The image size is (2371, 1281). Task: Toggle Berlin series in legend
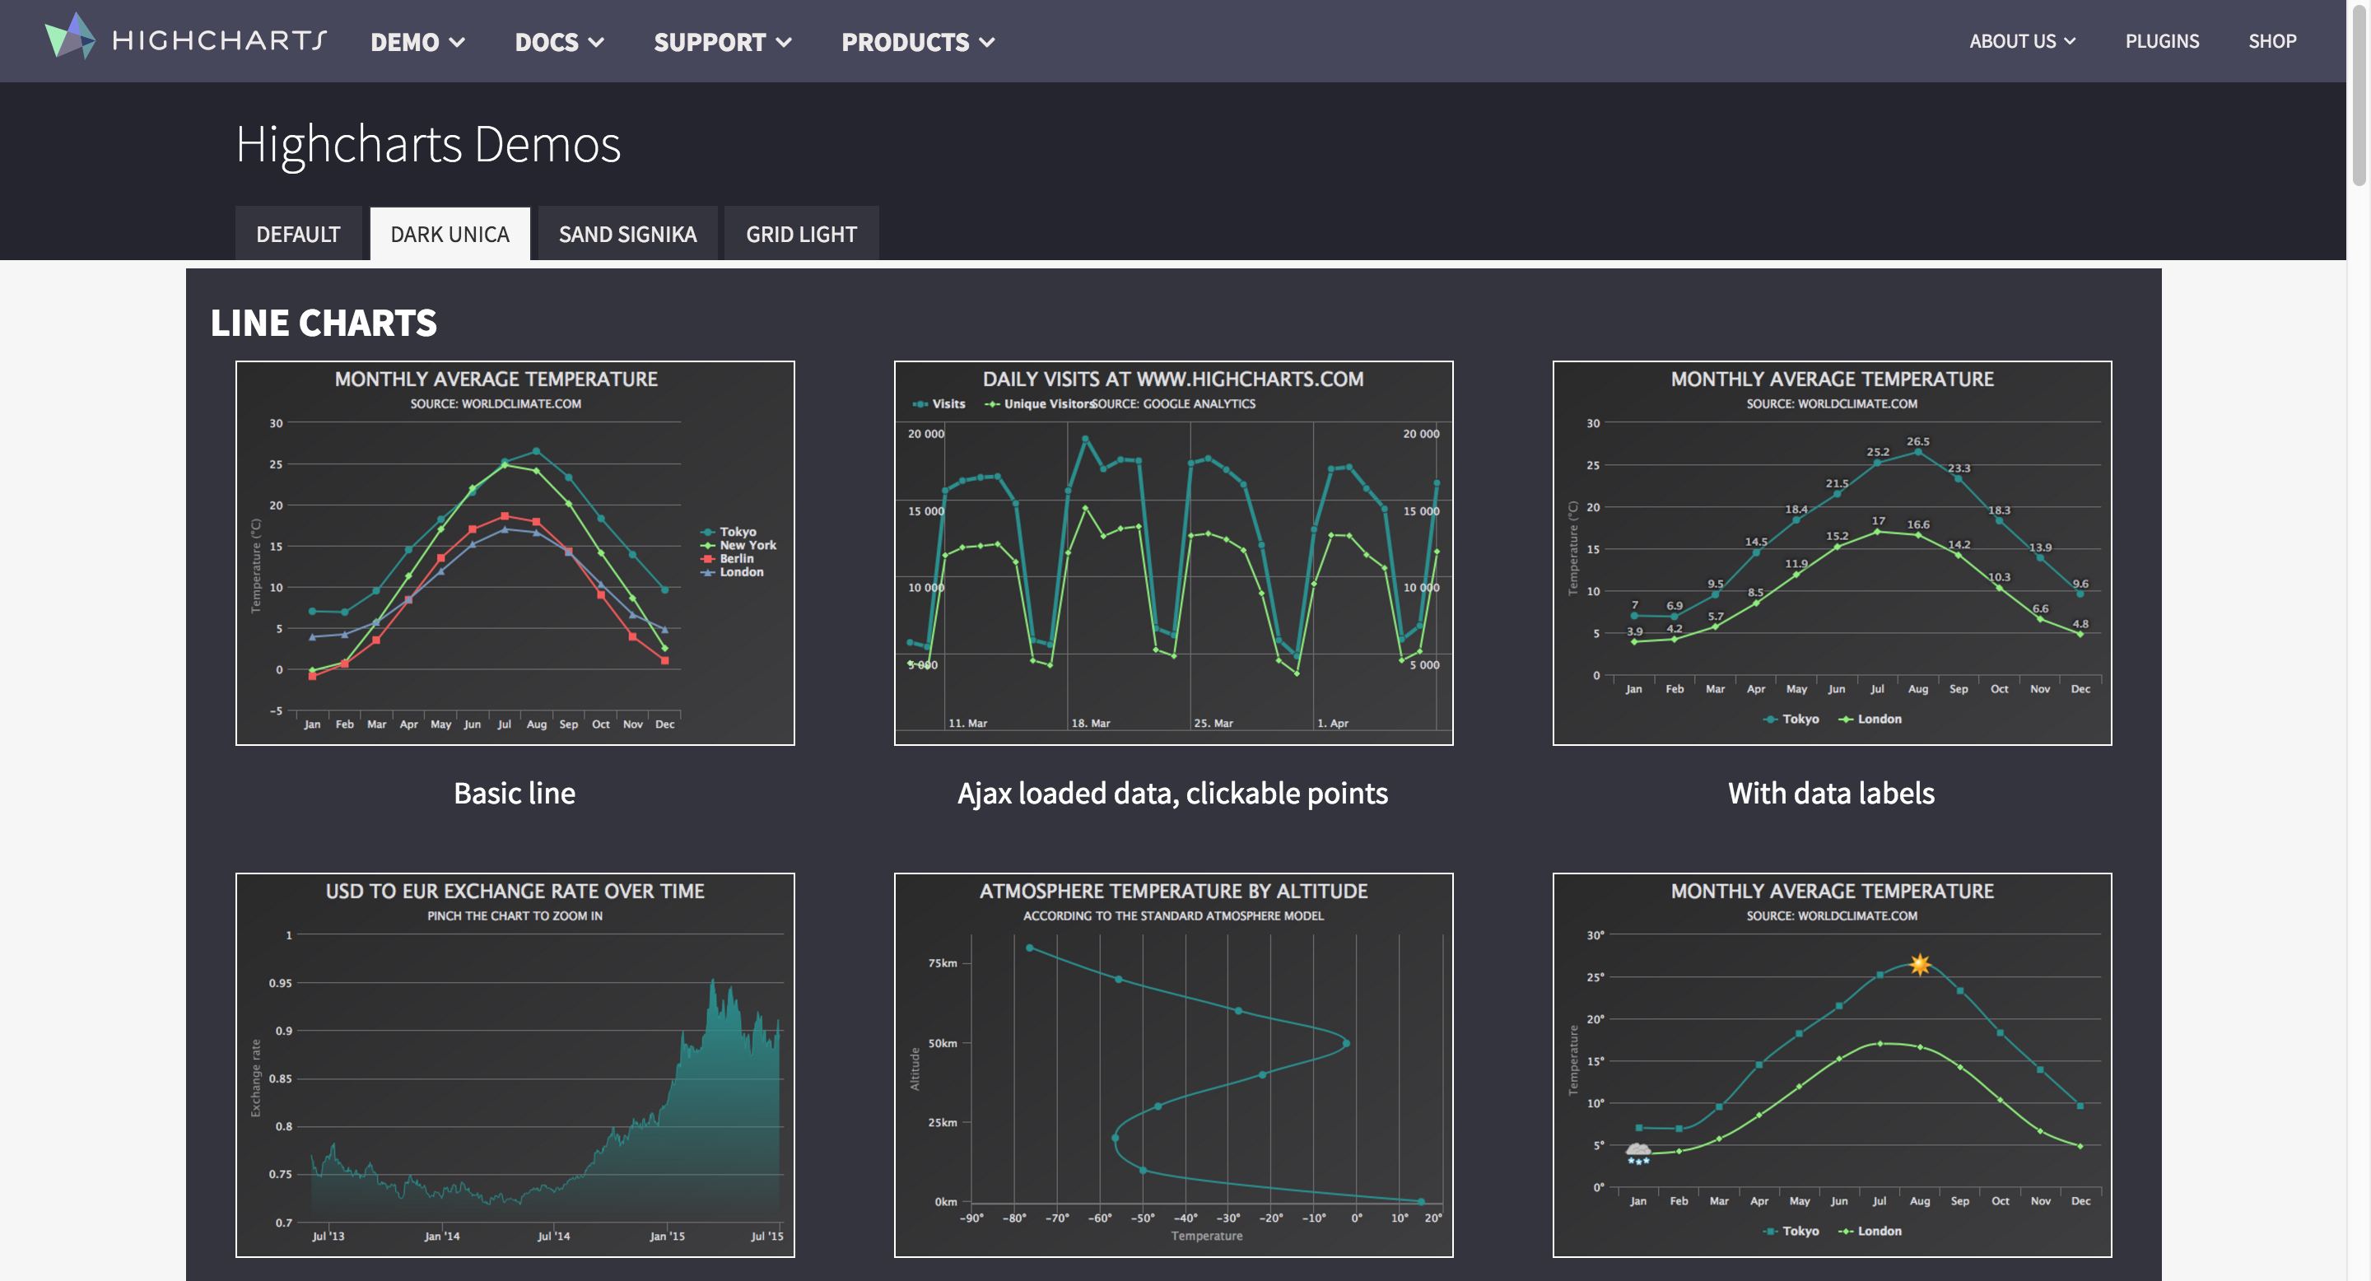(x=728, y=559)
